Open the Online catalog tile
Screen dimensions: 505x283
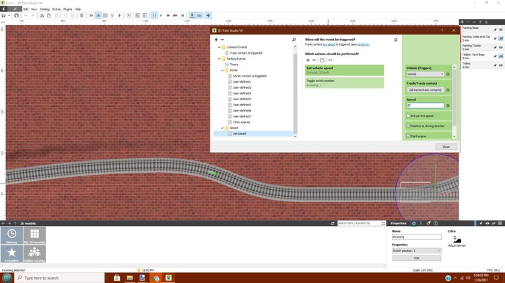coord(35,253)
